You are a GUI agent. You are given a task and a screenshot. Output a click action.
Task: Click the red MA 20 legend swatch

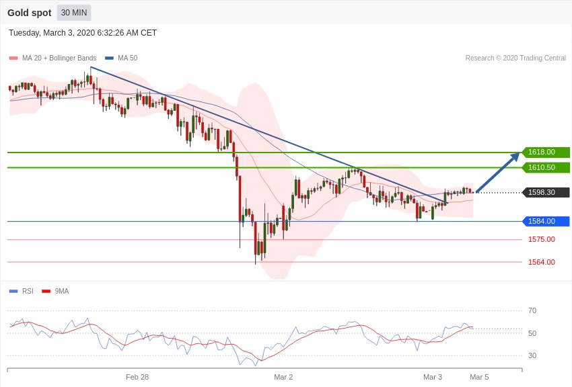pyautogui.click(x=13, y=58)
